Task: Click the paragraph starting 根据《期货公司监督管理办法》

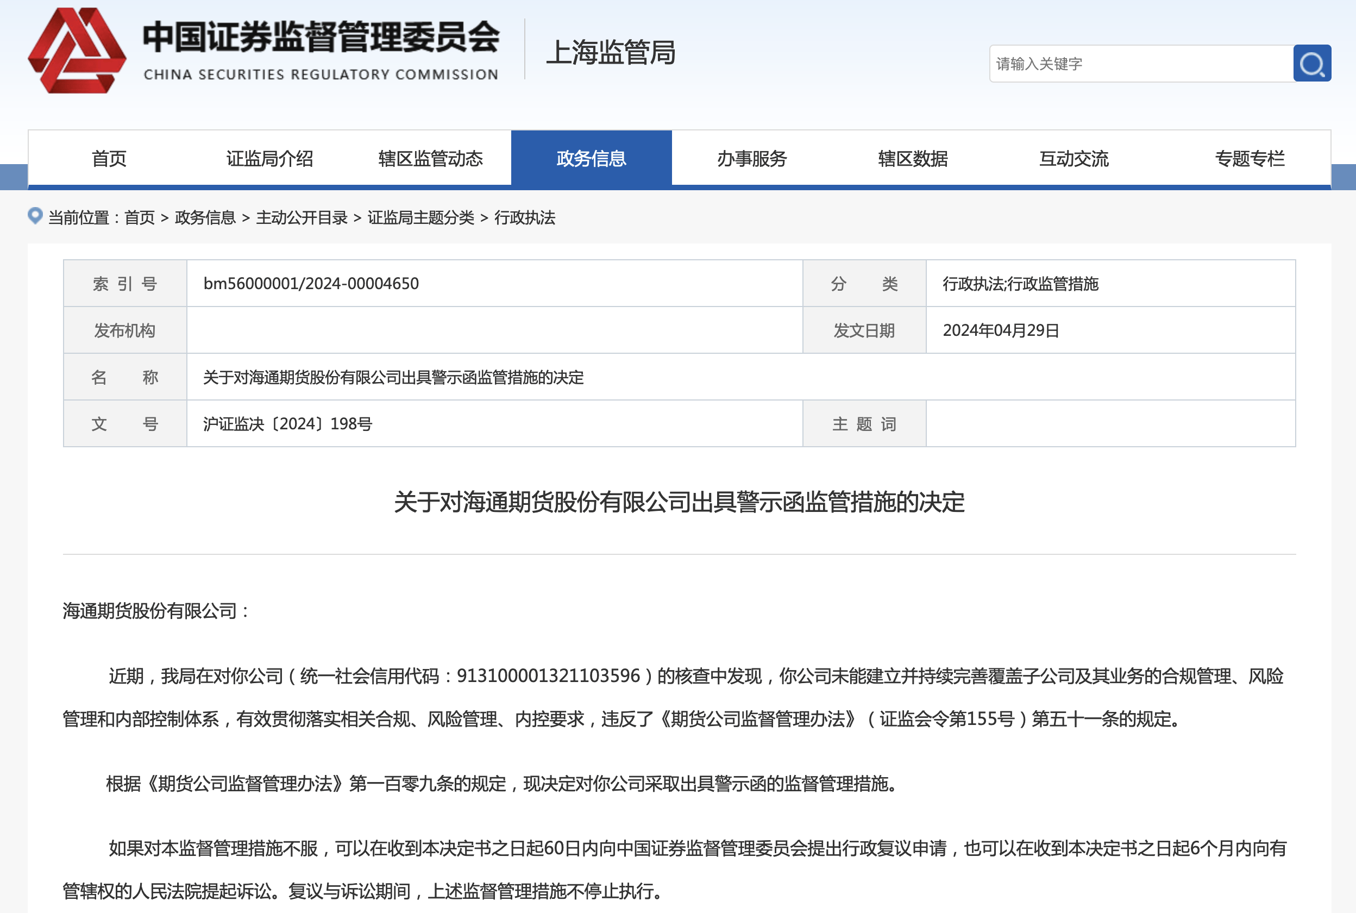Action: pos(504,784)
